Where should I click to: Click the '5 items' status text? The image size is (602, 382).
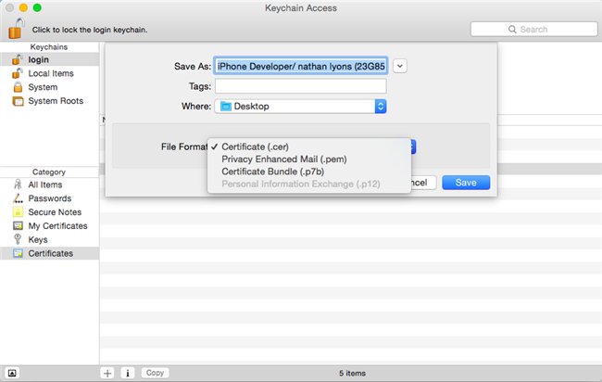pyautogui.click(x=352, y=373)
